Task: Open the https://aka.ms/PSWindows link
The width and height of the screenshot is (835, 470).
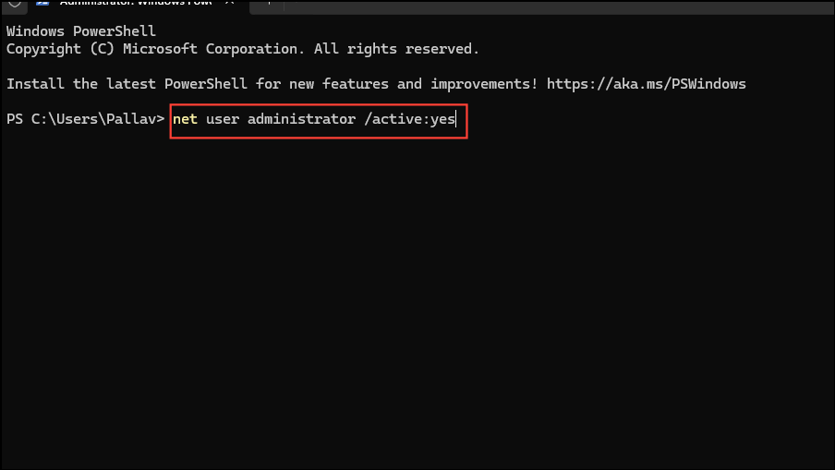Action: 646,84
